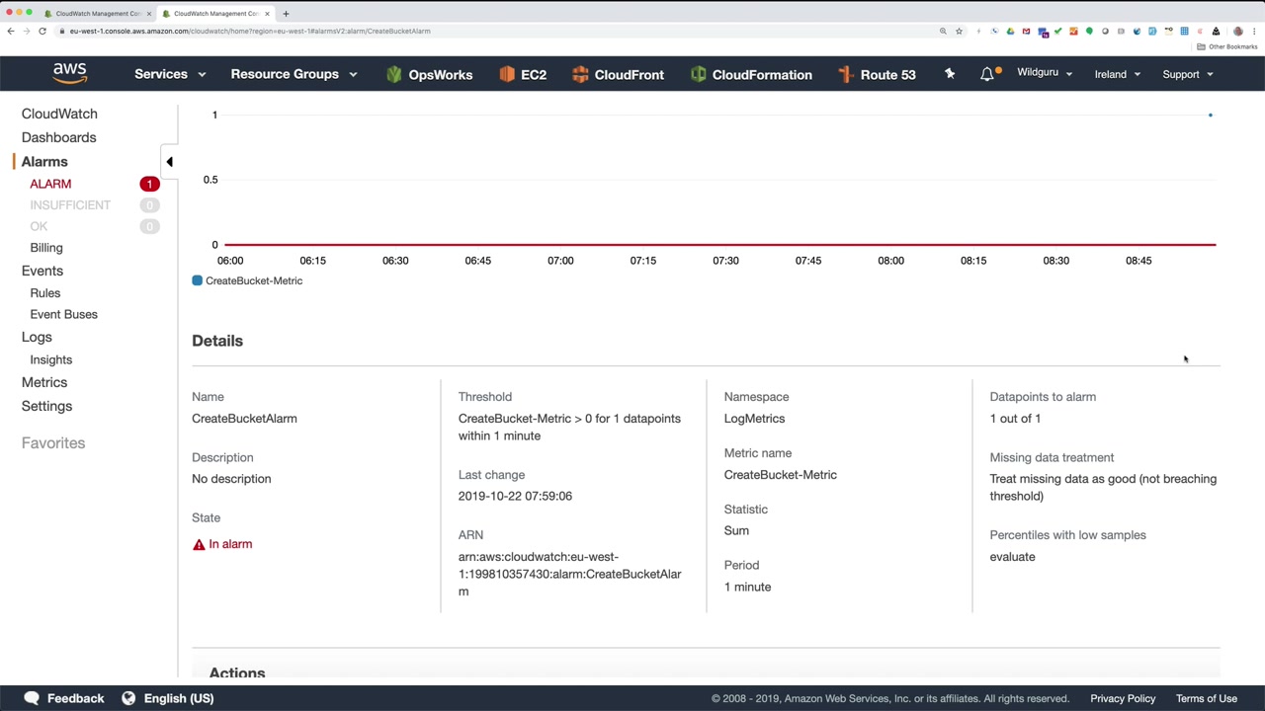
Task: Collapse the CloudWatch sidebar with the arrow
Action: pos(169,162)
